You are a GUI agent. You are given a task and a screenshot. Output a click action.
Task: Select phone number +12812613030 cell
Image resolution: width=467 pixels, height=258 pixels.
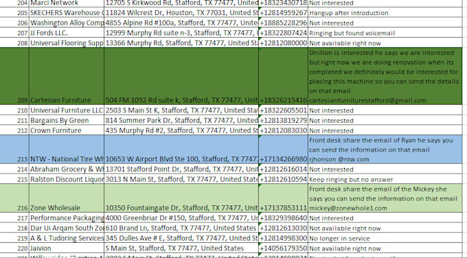click(283, 228)
